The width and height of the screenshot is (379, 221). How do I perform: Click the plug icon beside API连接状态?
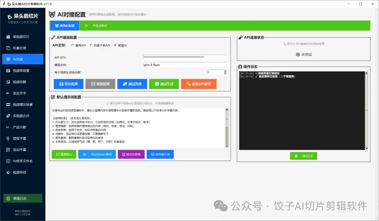pyautogui.click(x=240, y=38)
